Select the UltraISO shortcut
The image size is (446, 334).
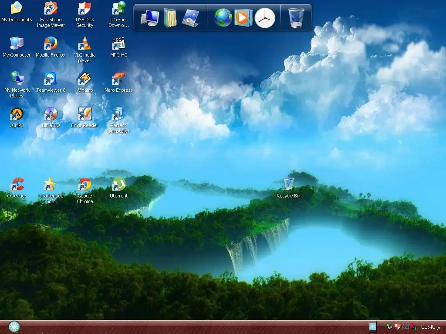click(51, 118)
